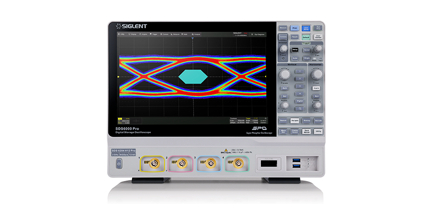Viewport: 431px width, 204px height.
Task: Tap the Utility menu on the oscilloscope screen
Action: [x=121, y=34]
